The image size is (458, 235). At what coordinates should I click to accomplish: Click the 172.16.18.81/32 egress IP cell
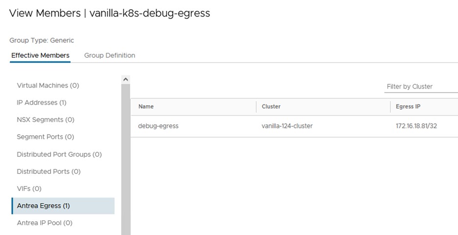tap(416, 126)
